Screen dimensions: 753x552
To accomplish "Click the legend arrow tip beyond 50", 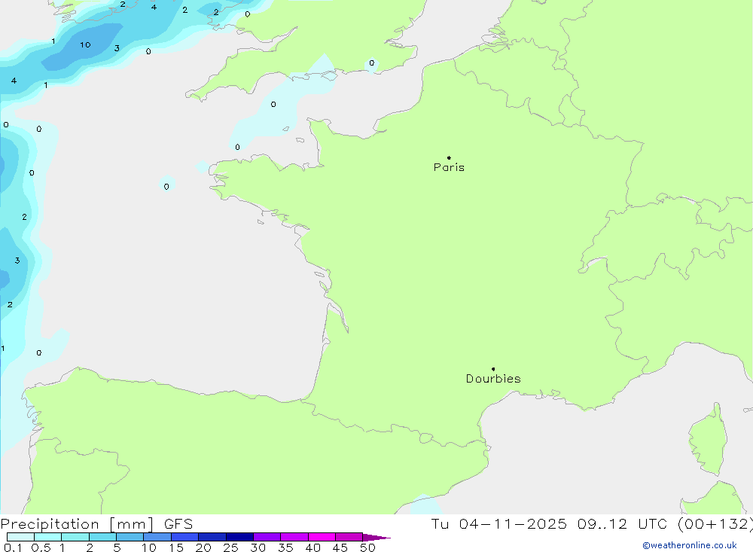I will pyautogui.click(x=376, y=538).
